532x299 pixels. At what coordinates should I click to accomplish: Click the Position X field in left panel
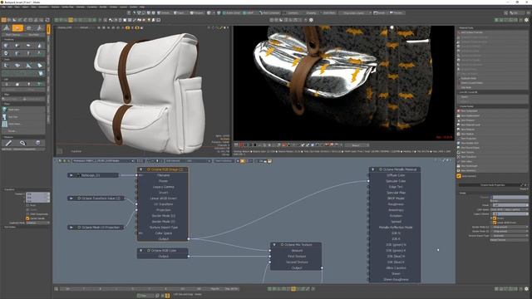pos(37,194)
